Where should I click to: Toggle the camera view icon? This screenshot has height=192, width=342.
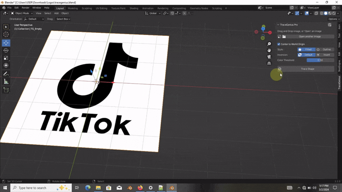click(x=269, y=57)
